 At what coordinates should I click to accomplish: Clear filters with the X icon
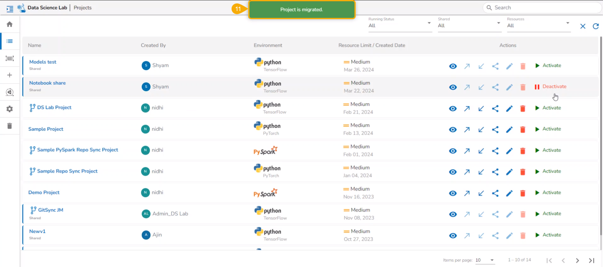point(583,26)
